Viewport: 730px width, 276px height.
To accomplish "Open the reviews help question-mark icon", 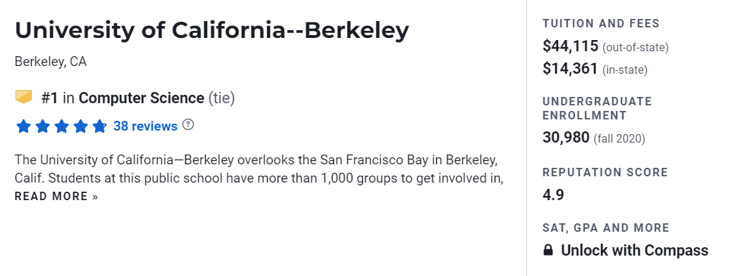I will tap(187, 125).
